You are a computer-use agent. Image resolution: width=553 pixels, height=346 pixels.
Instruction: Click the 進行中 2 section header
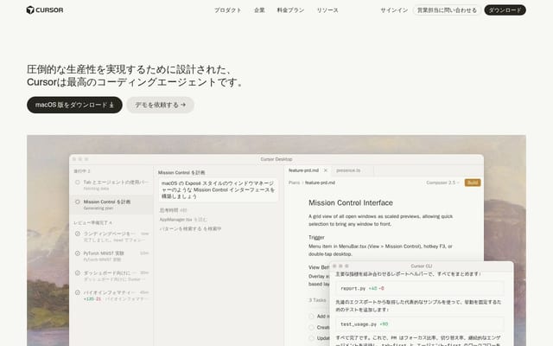click(x=82, y=171)
